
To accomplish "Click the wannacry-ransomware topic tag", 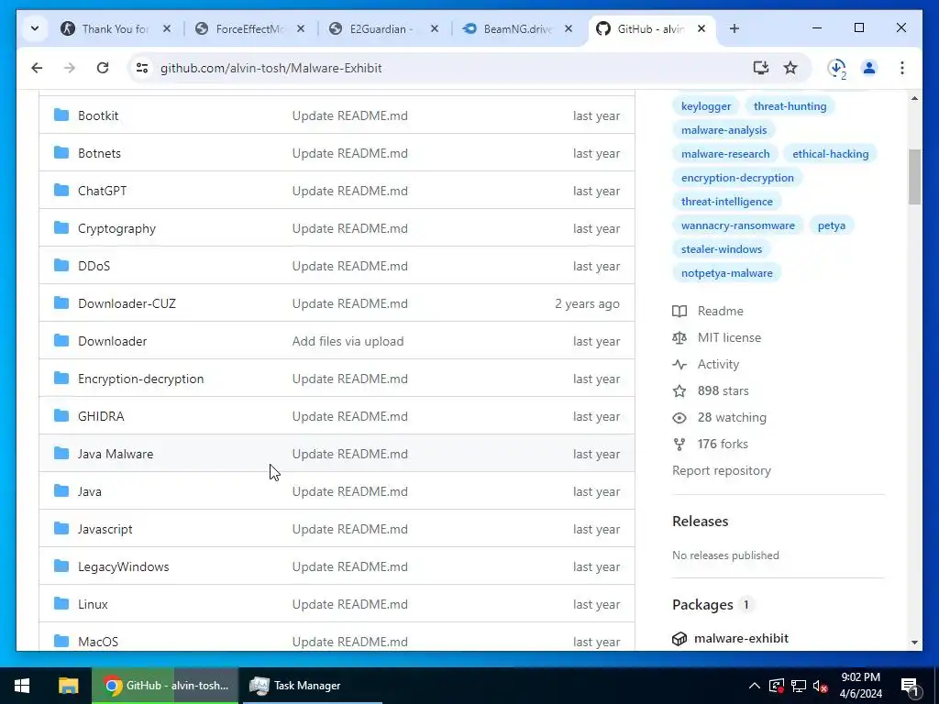I will pos(738,225).
